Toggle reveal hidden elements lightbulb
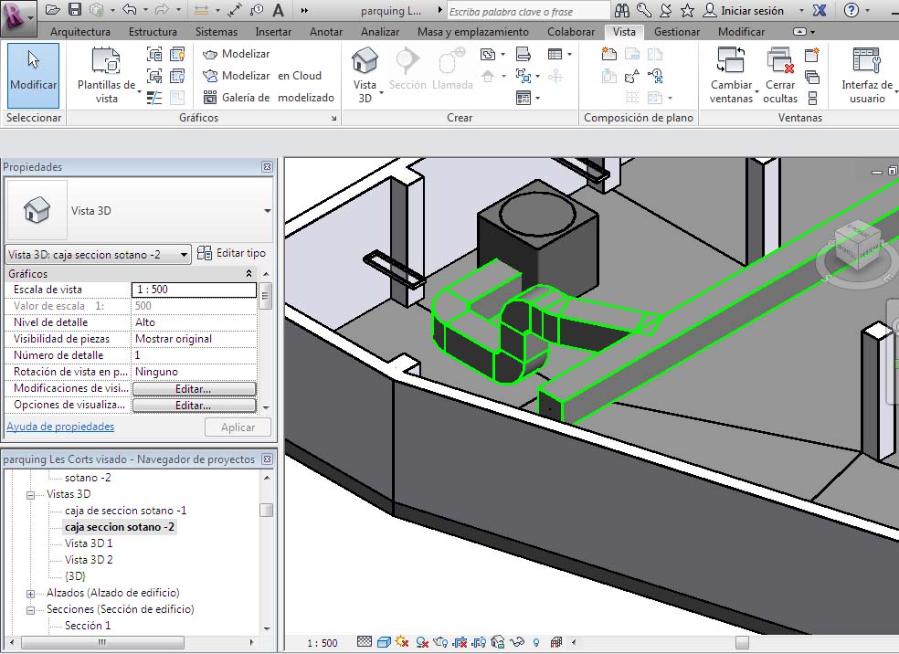 [536, 642]
